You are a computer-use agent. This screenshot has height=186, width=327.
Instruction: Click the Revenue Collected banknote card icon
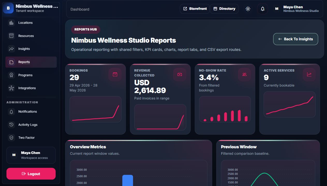pyautogui.click(x=180, y=75)
